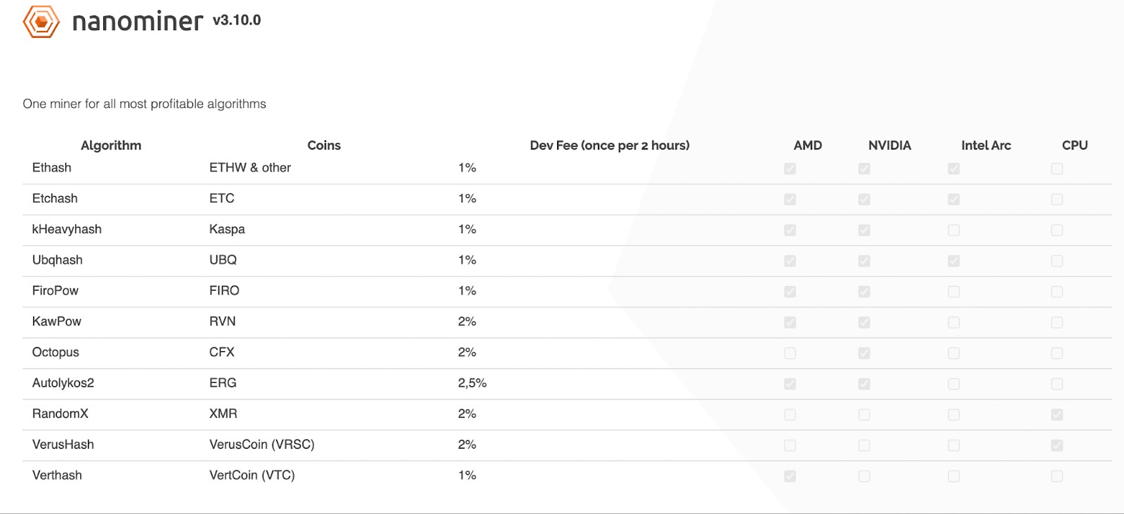Viewport: 1124px width, 514px height.
Task: Toggle the NVIDIA checkbox for kHeavyhash
Action: click(x=864, y=230)
